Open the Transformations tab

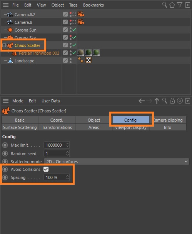coord(57,127)
